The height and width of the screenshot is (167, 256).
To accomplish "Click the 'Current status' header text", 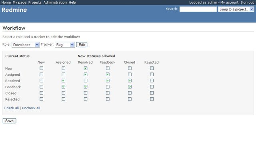I will pyautogui.click(x=17, y=56).
